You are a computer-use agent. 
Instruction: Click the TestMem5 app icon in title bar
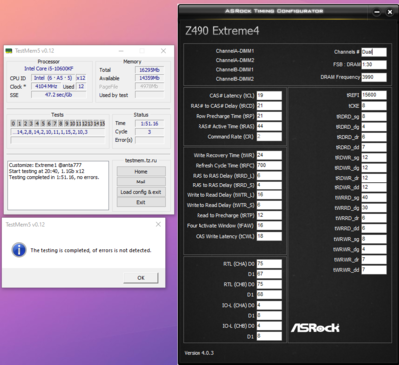(x=9, y=51)
